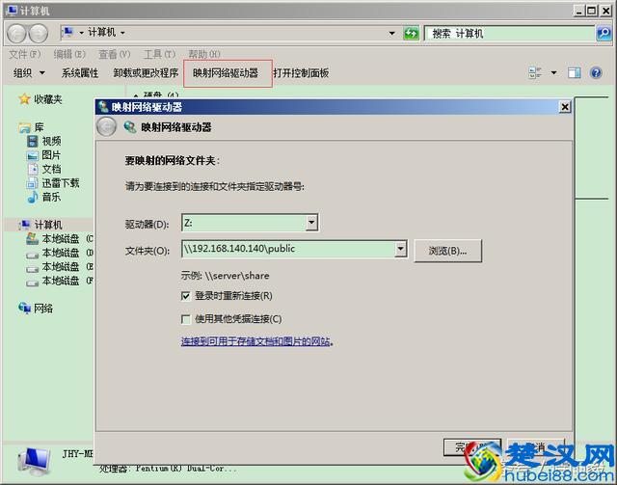The height and width of the screenshot is (485, 617).
Task: Click the forward navigation arrow in Explorer
Action: (39, 34)
